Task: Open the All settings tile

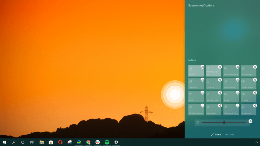Action: tap(248, 71)
